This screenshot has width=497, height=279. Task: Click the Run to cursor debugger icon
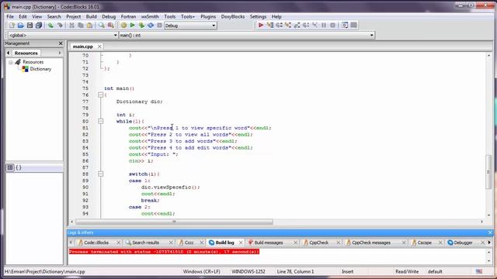[x=270, y=25]
